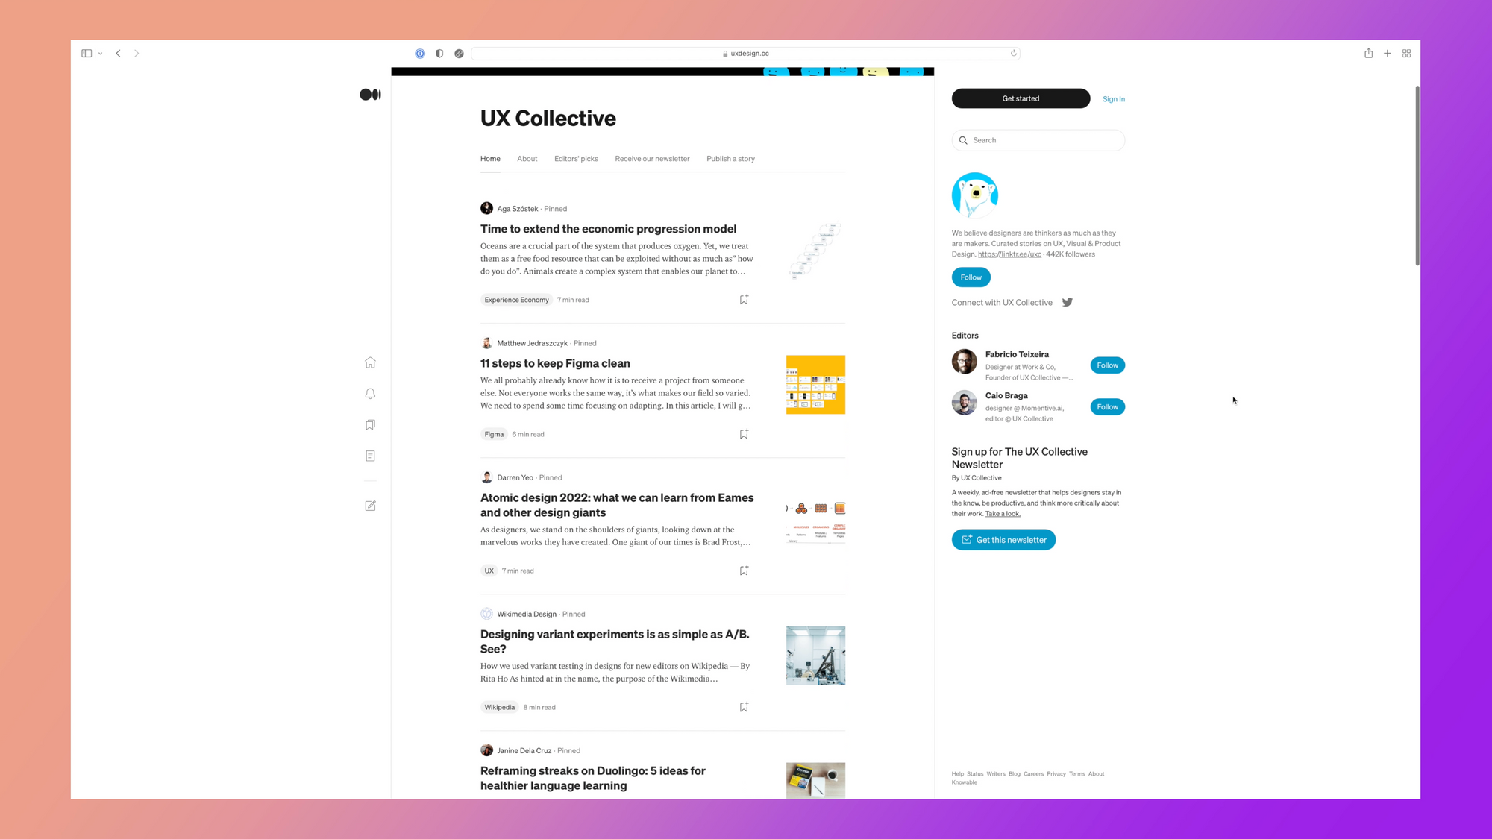
Task: Click the notifications bell icon
Action: coord(370,393)
